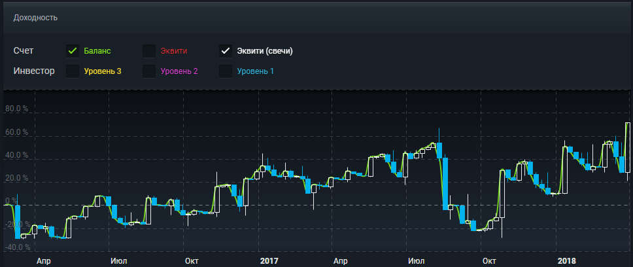Click the first Июл label on axis
Screen dimensions: 633x267
[118, 260]
